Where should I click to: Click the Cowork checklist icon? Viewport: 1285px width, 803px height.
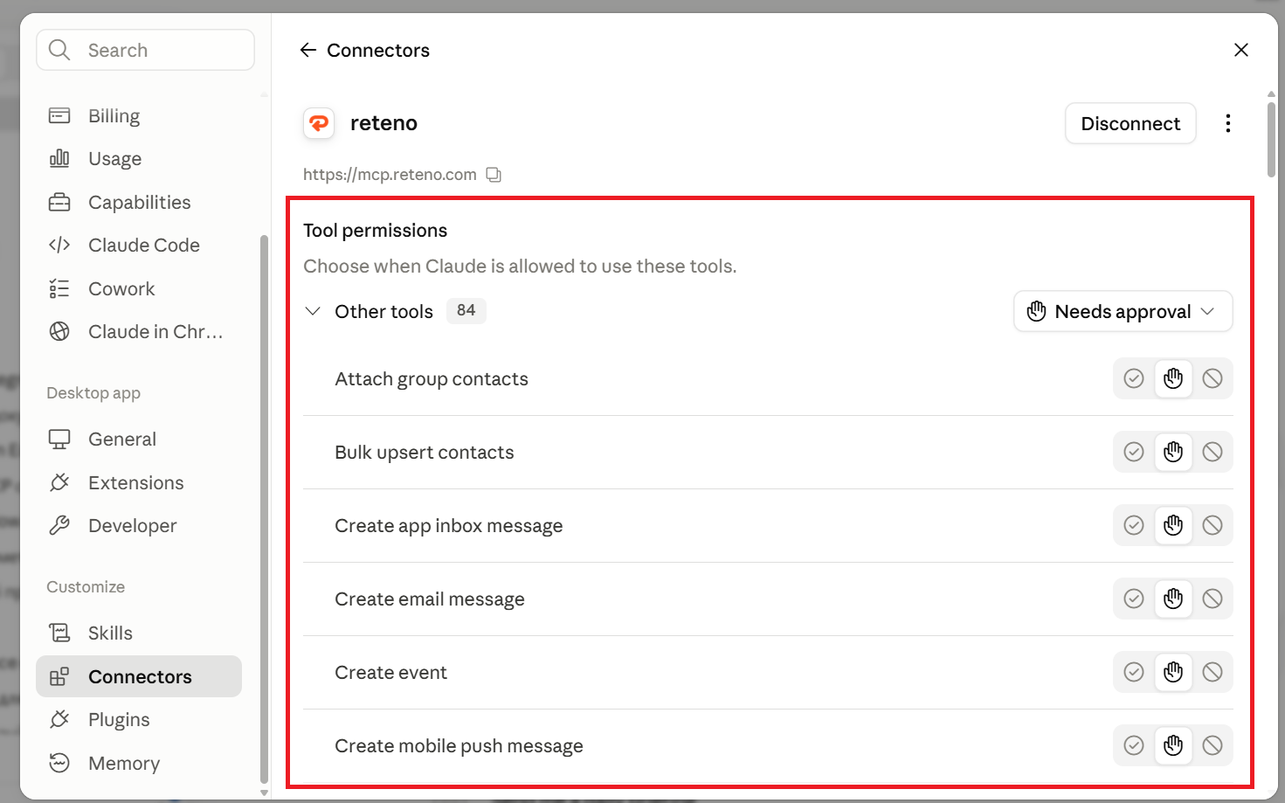(59, 288)
